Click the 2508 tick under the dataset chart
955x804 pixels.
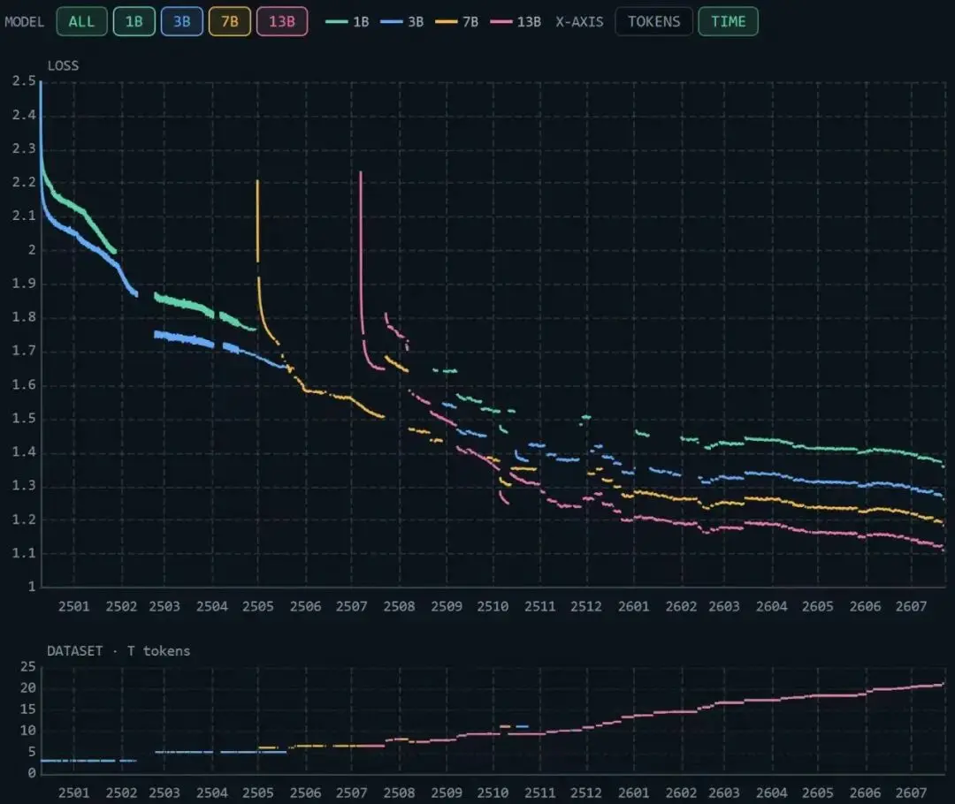click(x=399, y=793)
